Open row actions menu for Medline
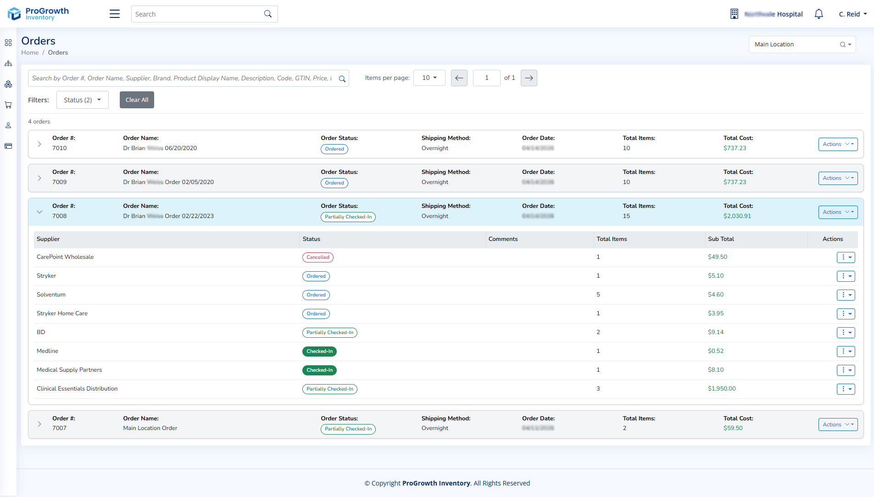Image resolution: width=874 pixels, height=497 pixels. [846, 352]
